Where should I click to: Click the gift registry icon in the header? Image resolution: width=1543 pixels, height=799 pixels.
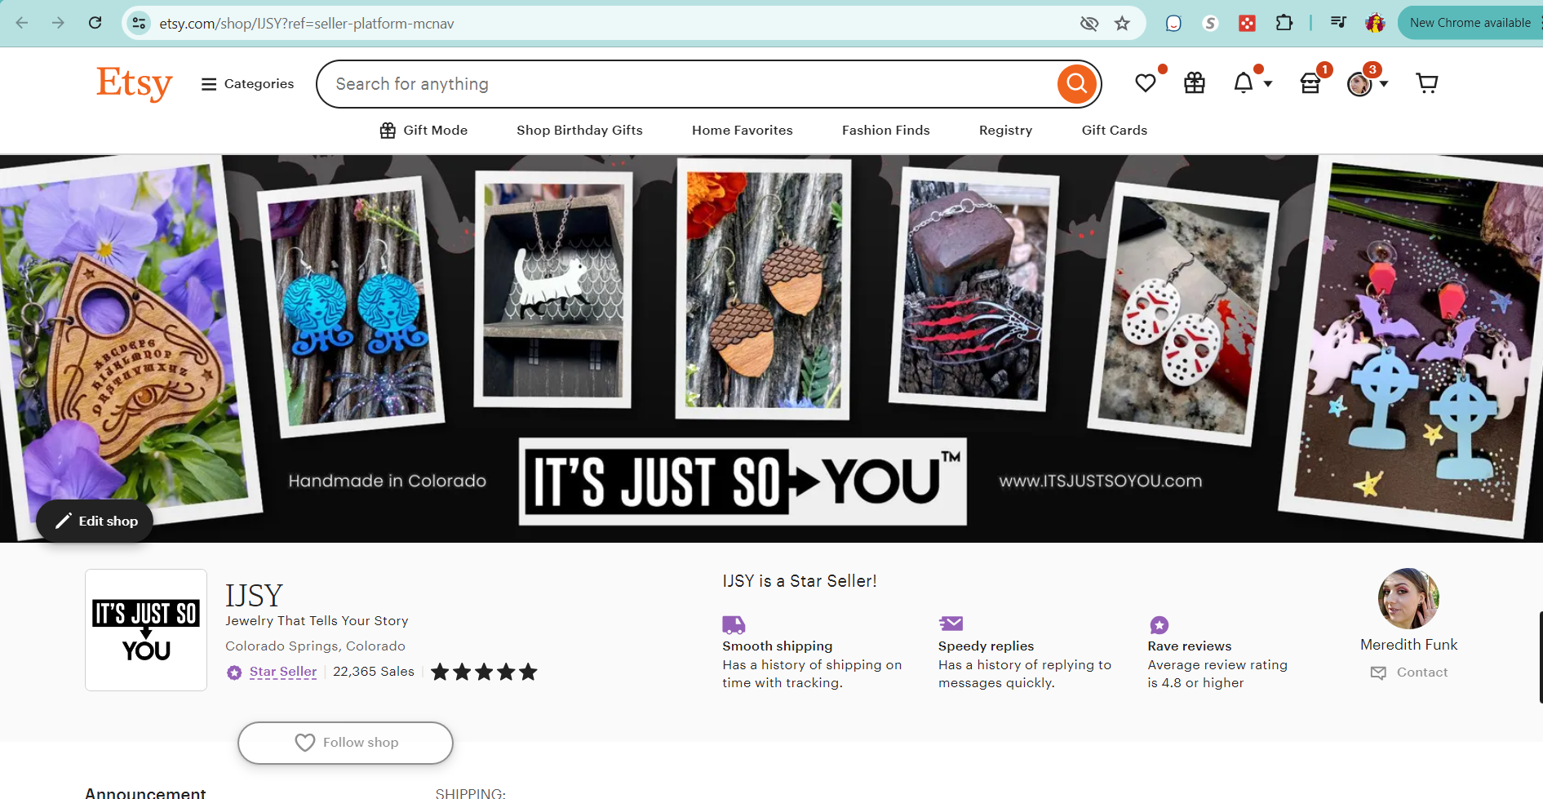(x=1194, y=82)
